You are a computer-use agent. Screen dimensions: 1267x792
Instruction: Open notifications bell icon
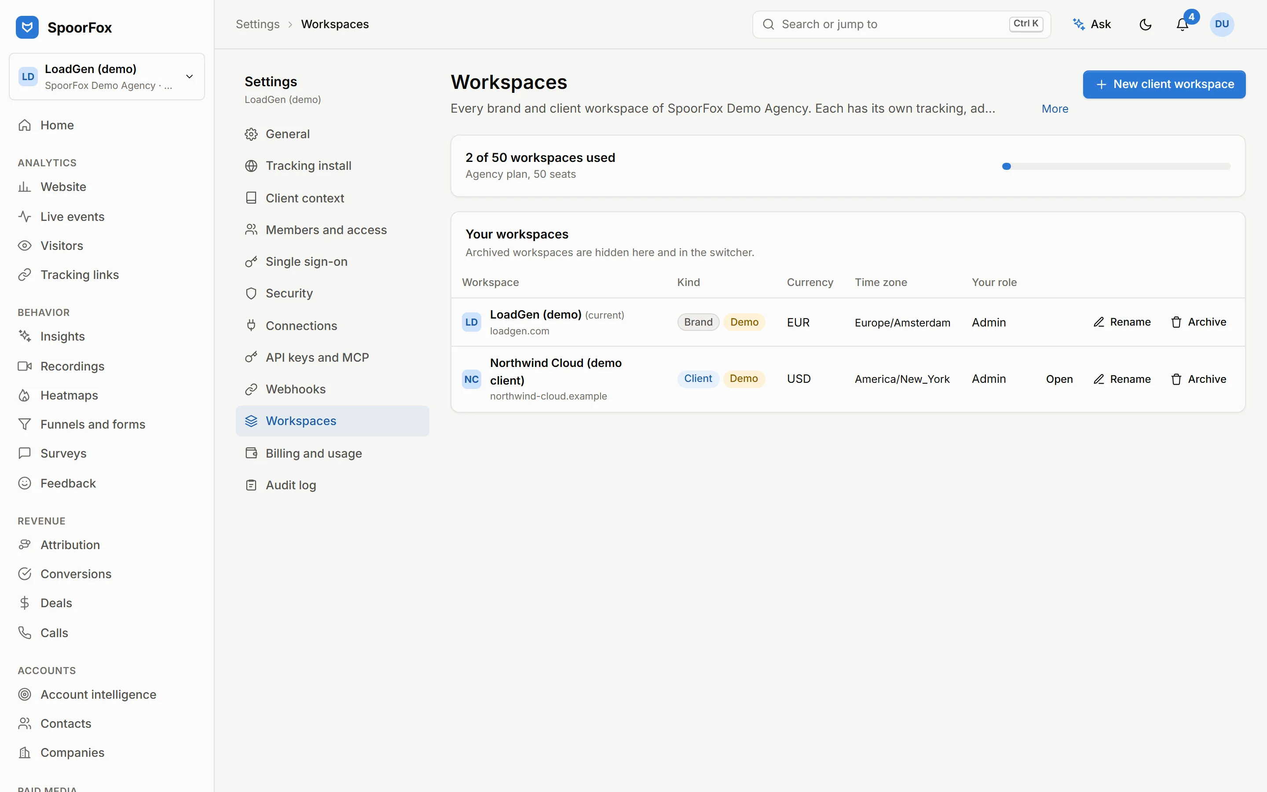pyautogui.click(x=1182, y=25)
